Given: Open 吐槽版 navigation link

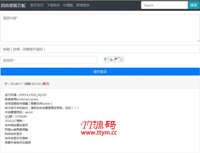Looking at the screenshot, I should coord(68,5).
